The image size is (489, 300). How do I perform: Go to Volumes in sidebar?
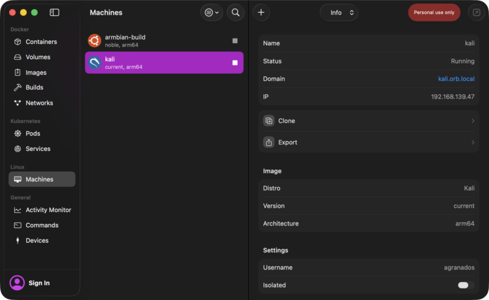click(x=38, y=57)
